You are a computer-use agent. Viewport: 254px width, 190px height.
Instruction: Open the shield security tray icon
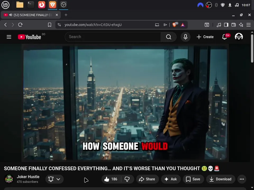tap(223, 5)
